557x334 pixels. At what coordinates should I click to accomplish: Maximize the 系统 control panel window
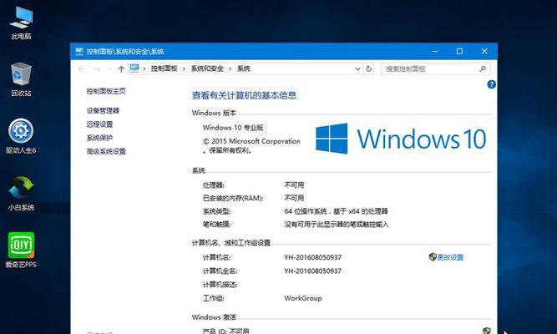[x=459, y=51]
